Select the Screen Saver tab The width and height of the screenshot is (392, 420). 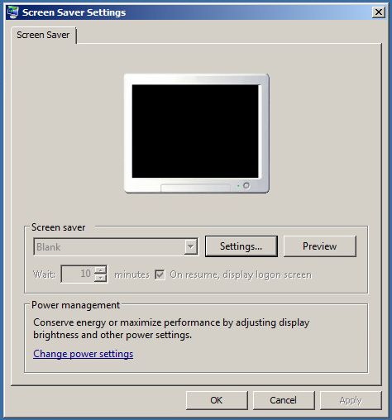pos(43,35)
